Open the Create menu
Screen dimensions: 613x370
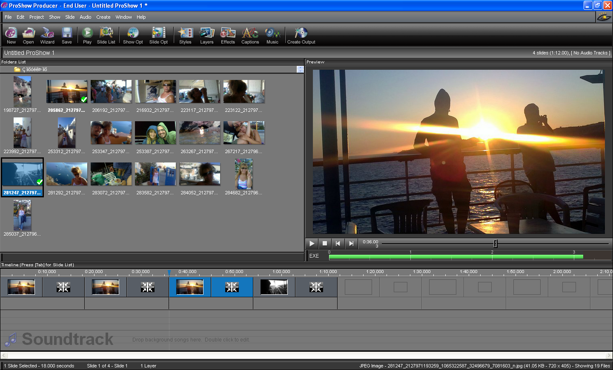[x=103, y=17]
